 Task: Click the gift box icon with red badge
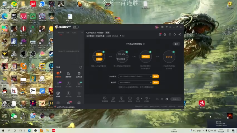coord(160,34)
